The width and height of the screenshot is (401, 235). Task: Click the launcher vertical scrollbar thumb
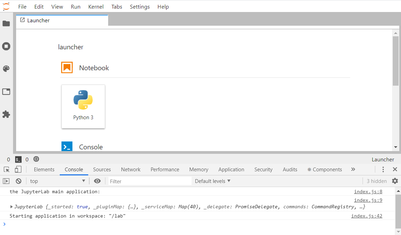pos(396,61)
